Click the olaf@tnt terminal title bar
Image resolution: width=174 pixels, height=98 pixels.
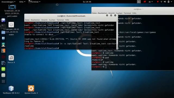(x=138, y=9)
